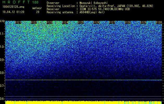This screenshot has width=164, height=104.
Task: Click the 0.8 frequency axis label
Action: coord(2,73)
